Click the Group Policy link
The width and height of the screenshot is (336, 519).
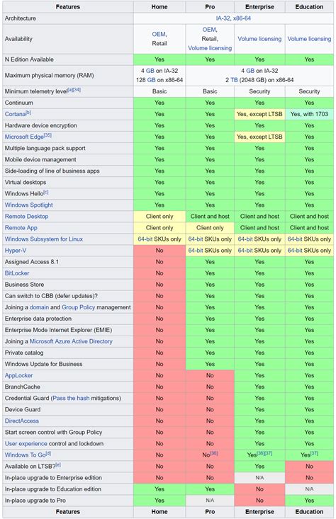(78, 307)
